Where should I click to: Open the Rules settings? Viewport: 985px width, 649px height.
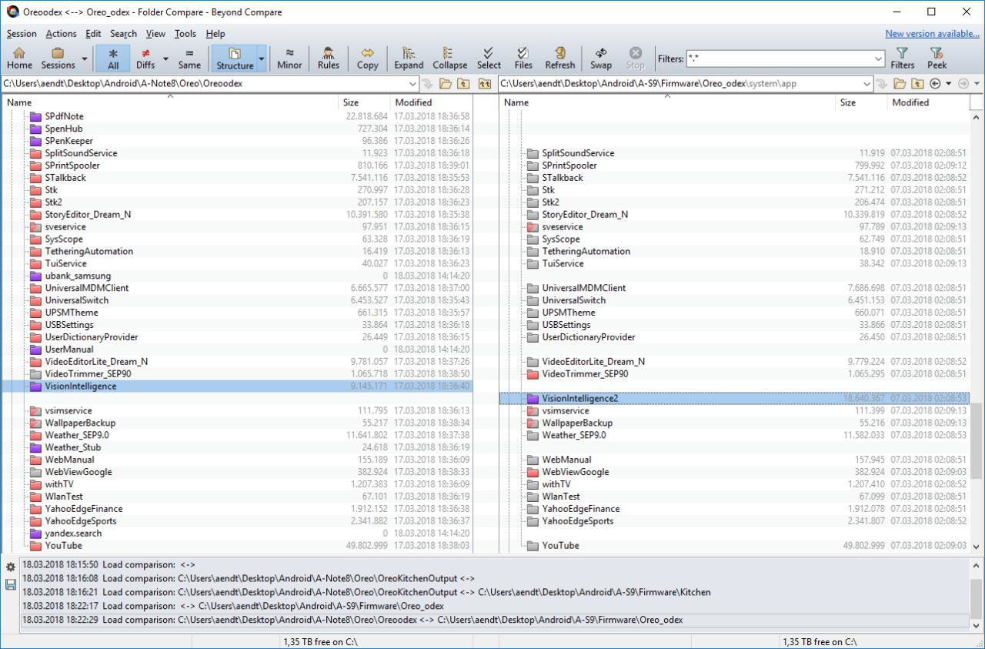pyautogui.click(x=329, y=59)
